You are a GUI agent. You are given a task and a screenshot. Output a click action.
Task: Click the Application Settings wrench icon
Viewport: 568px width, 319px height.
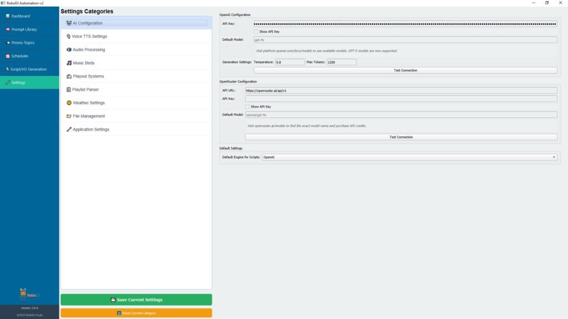pos(69,130)
